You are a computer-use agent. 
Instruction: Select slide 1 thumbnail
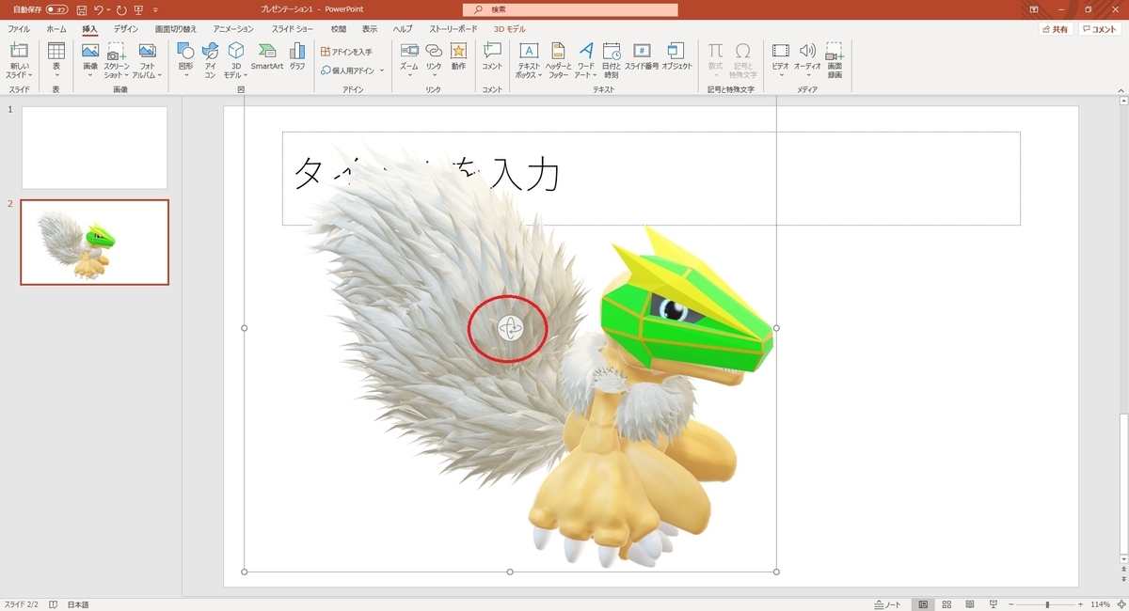click(x=94, y=148)
